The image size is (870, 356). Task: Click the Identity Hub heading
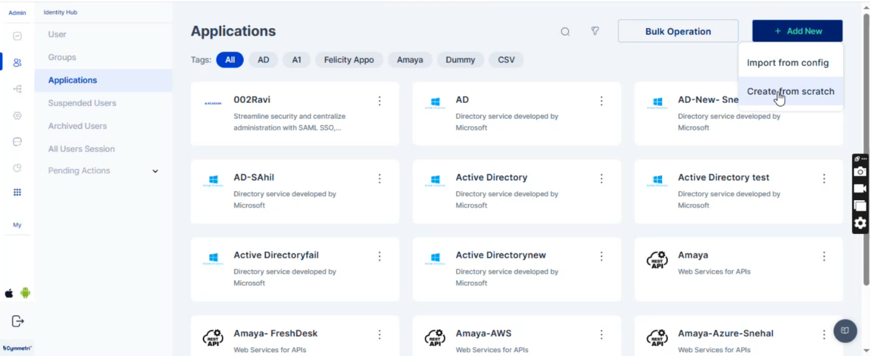tap(61, 12)
